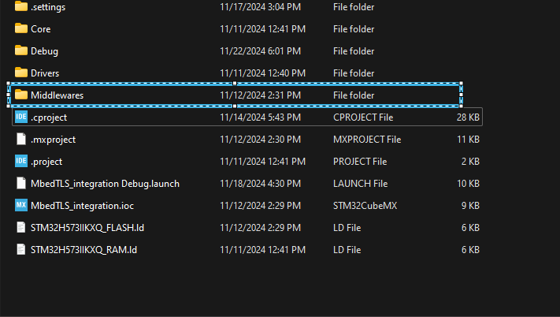Select the .mxproject file name
The height and width of the screenshot is (317, 560).
pyautogui.click(x=53, y=140)
